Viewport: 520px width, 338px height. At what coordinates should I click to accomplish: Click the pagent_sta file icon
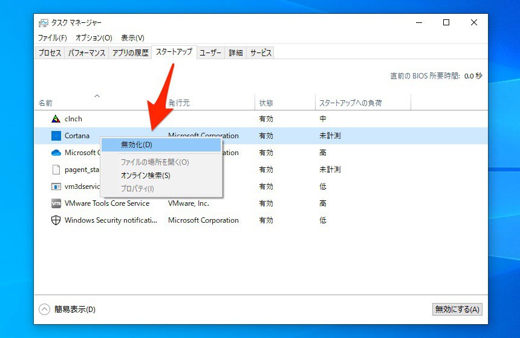[56, 170]
